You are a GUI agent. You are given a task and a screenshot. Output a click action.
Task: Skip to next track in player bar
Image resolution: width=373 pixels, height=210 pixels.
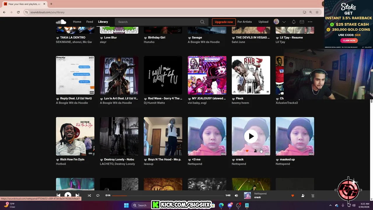pos(77,195)
